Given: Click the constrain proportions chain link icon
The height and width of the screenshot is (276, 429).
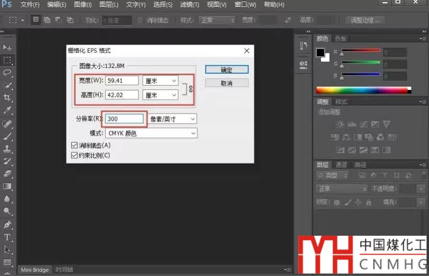Looking at the screenshot, I should coord(190,88).
